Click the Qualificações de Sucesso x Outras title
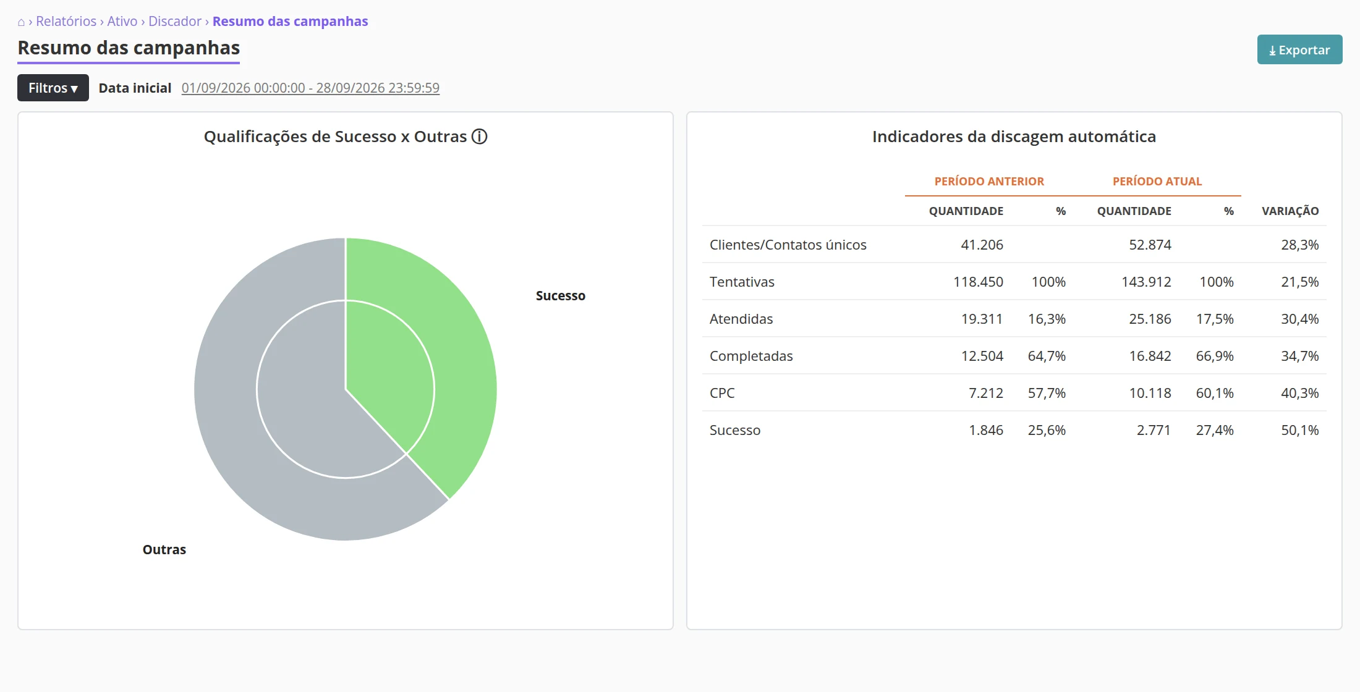The image size is (1360, 692). [335, 137]
